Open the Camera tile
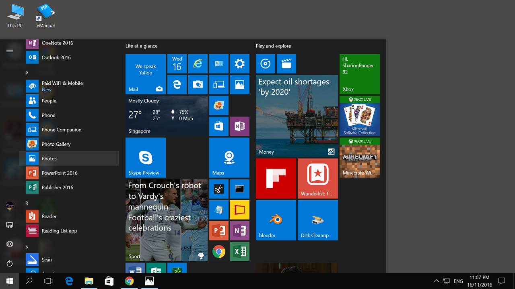Image resolution: width=515 pixels, height=289 pixels. [198, 85]
